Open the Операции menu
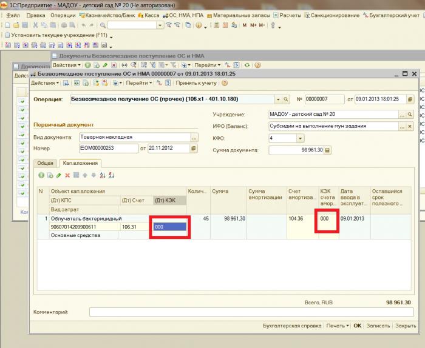This screenshot has width=425, height=348. (63, 15)
